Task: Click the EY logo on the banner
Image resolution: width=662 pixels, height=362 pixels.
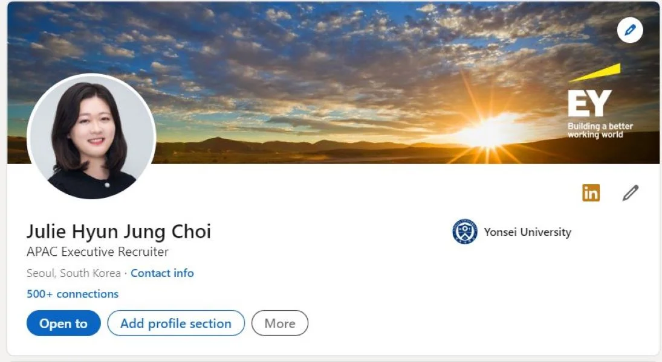Action: (589, 104)
